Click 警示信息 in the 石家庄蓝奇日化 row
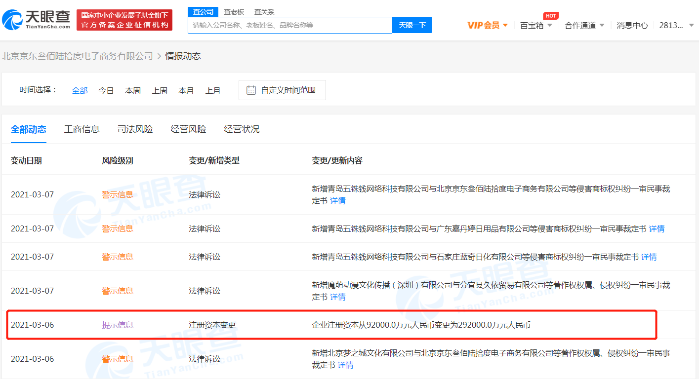The width and height of the screenshot is (699, 379). [118, 257]
